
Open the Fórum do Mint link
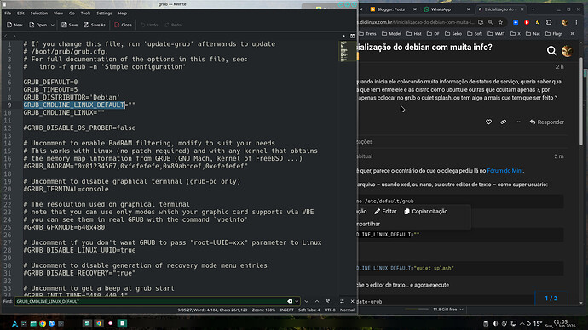[x=504, y=171]
